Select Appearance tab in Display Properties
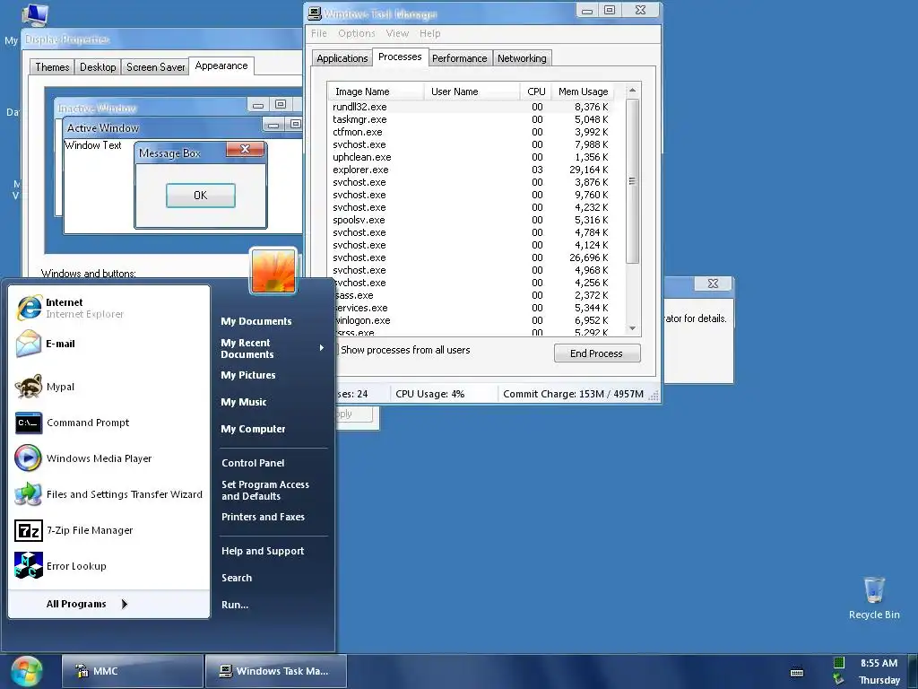918x689 pixels. click(221, 65)
